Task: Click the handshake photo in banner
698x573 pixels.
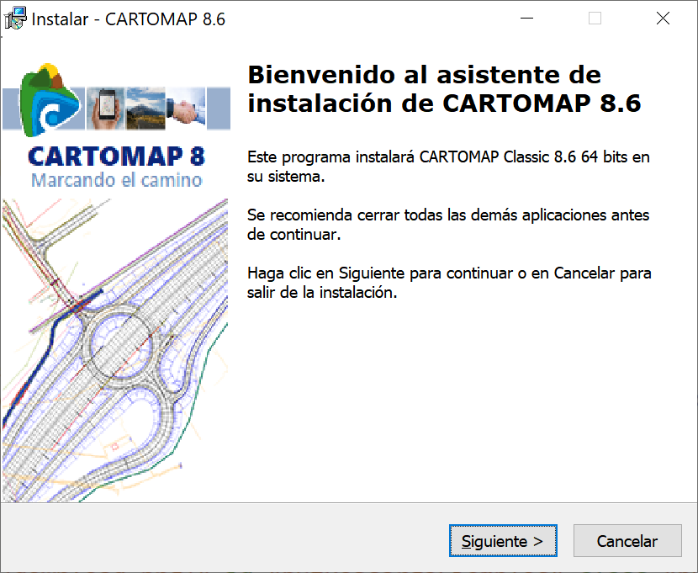Action: tap(186, 109)
